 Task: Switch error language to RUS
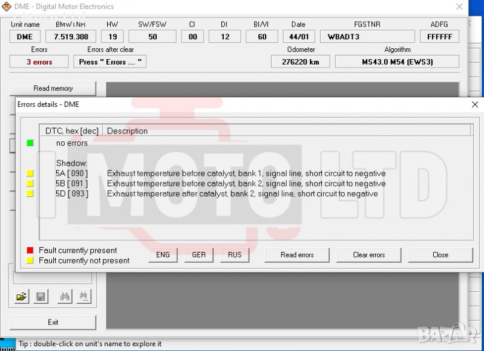click(235, 255)
